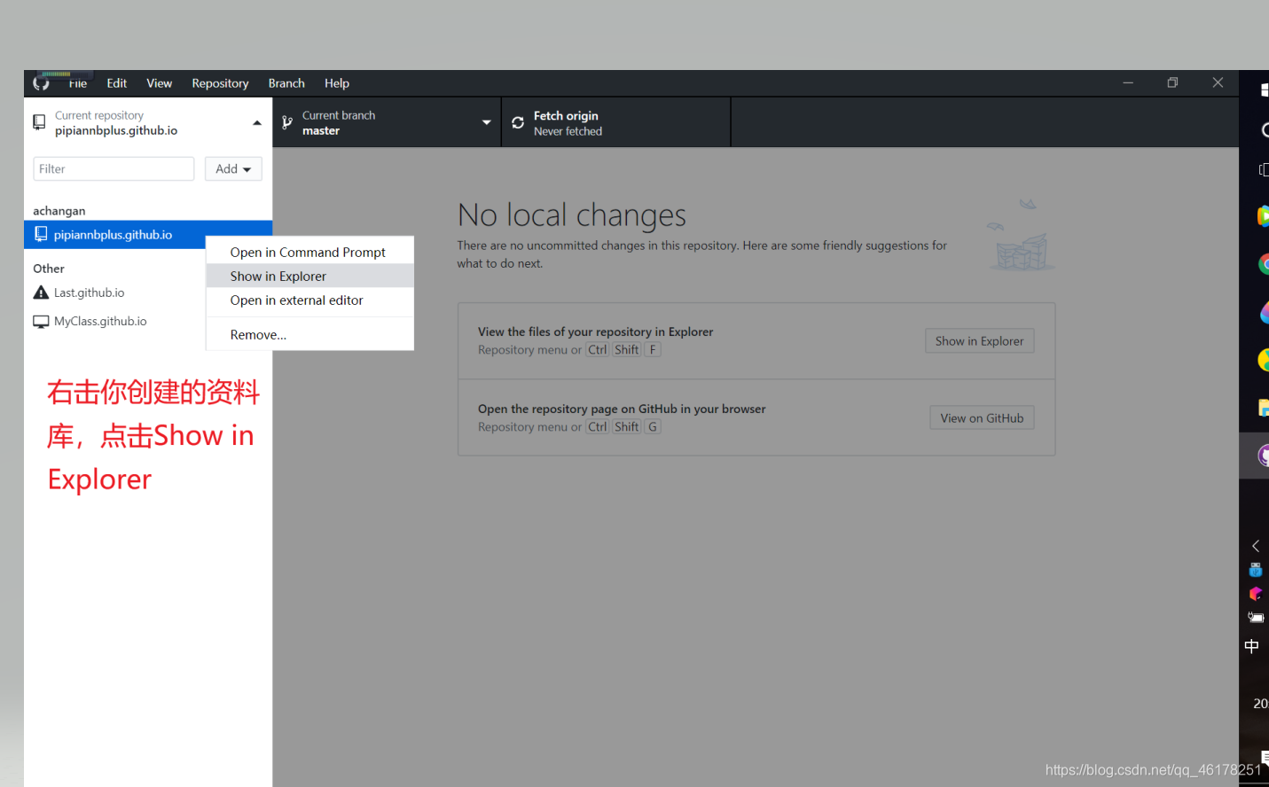Click the repository icon next to pipiannbplus.github.io

[41, 234]
